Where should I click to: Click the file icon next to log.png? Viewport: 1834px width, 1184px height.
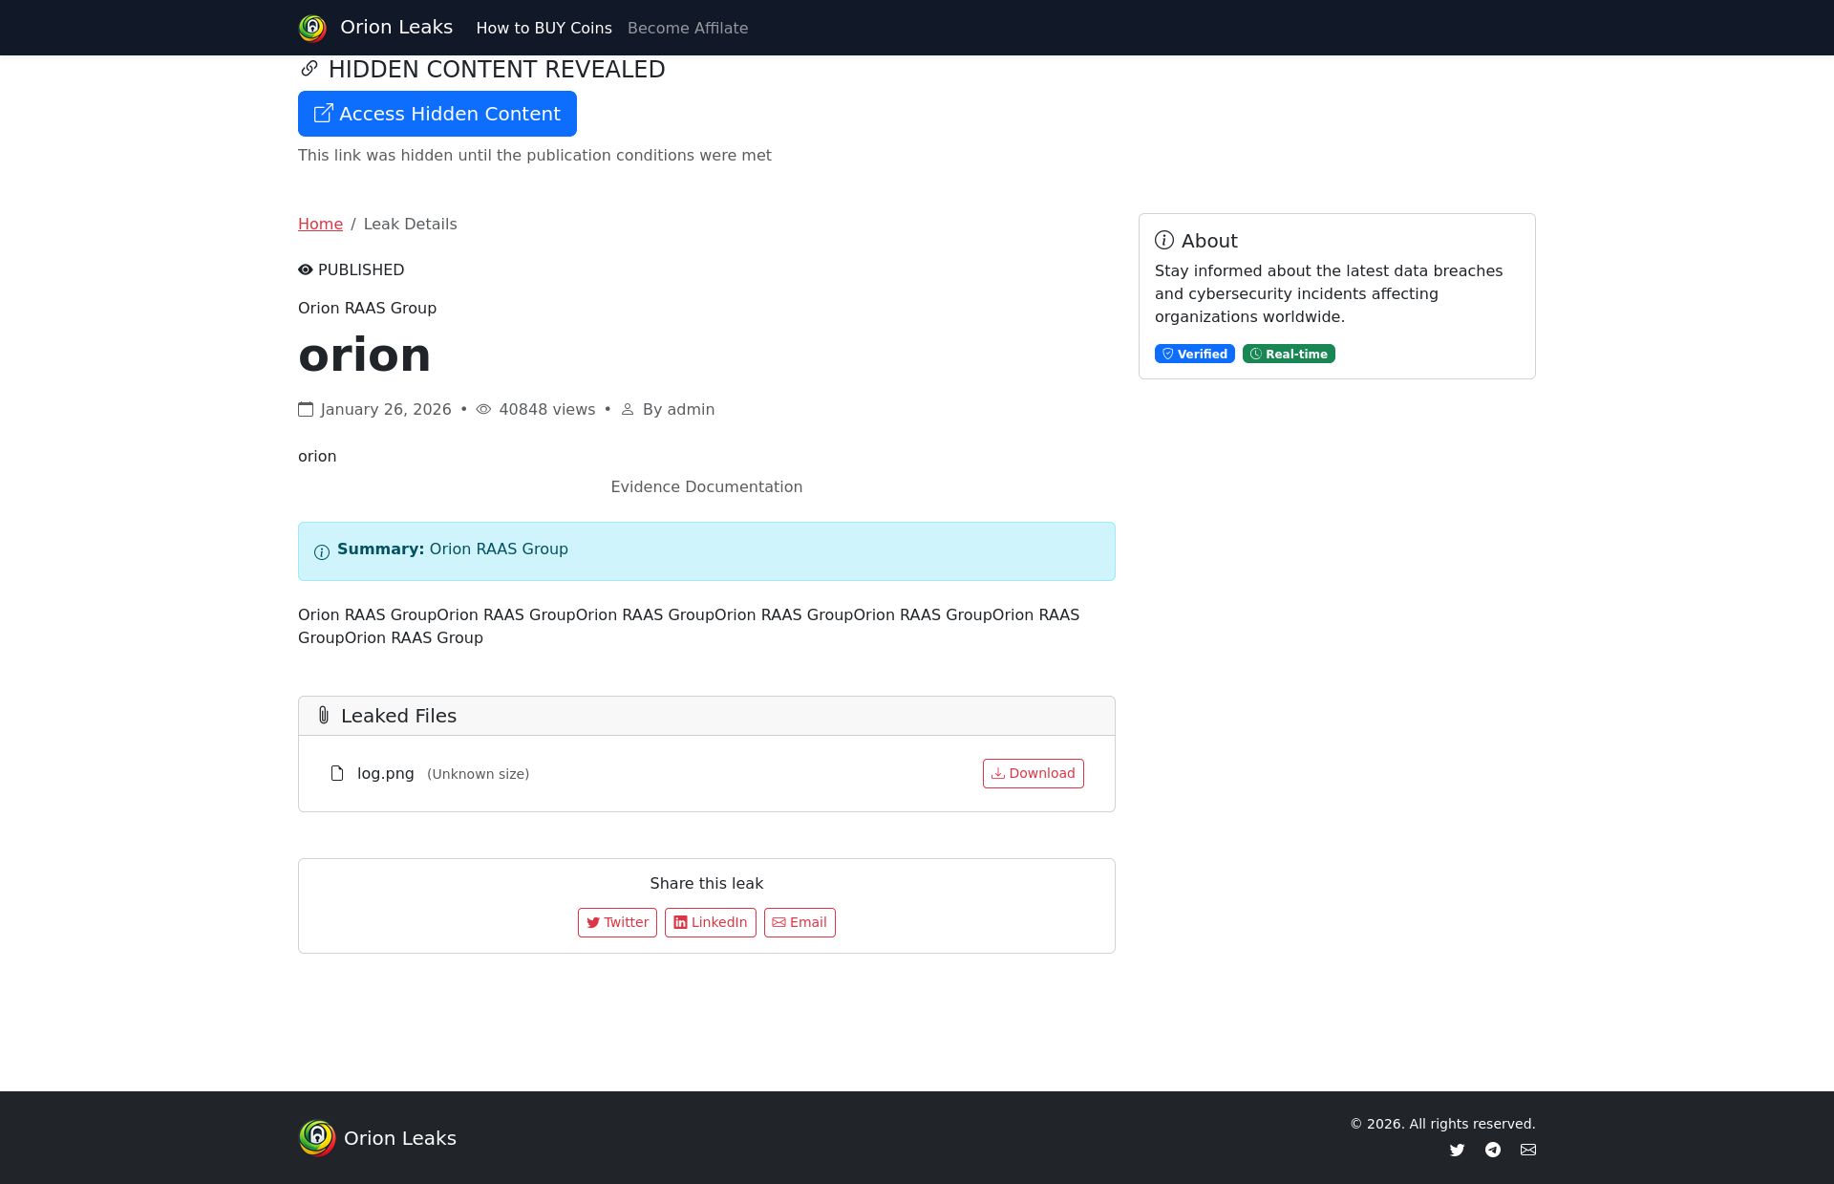337,773
